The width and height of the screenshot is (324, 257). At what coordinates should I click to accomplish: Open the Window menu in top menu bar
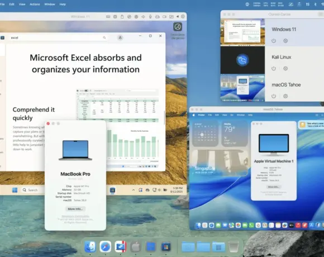(50, 4)
